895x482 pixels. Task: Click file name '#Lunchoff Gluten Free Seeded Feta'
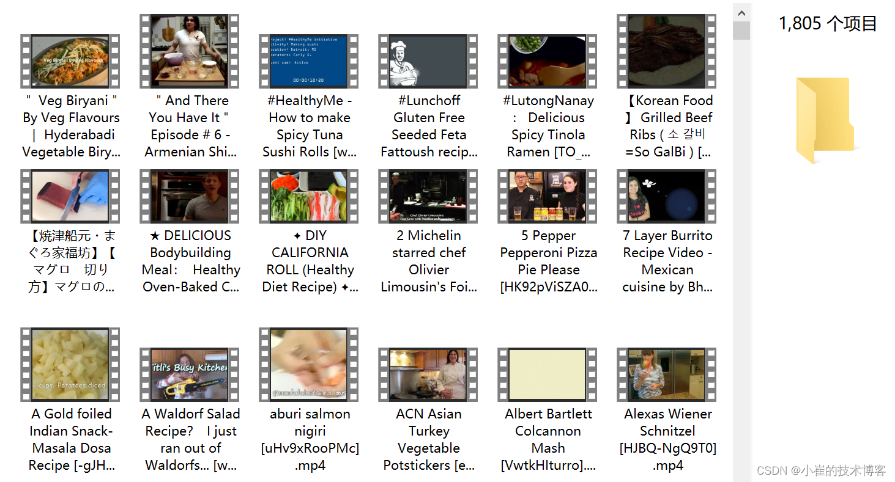click(429, 126)
